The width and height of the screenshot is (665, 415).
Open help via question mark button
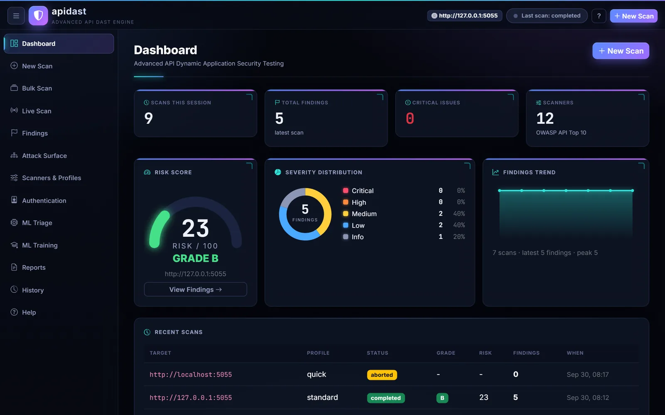click(599, 16)
